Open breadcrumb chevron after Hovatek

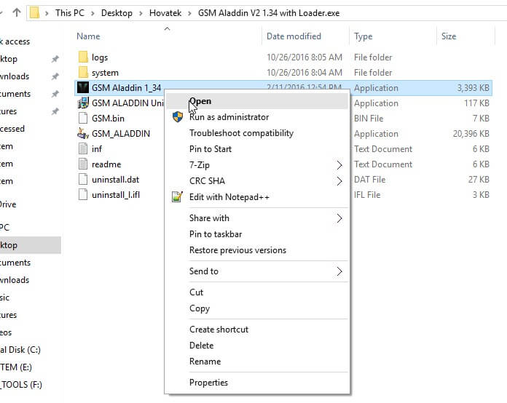pos(190,13)
